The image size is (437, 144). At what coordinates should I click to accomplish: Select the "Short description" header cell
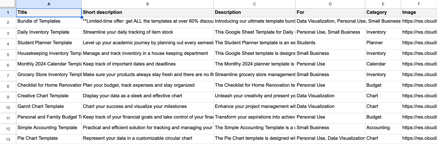[147, 12]
